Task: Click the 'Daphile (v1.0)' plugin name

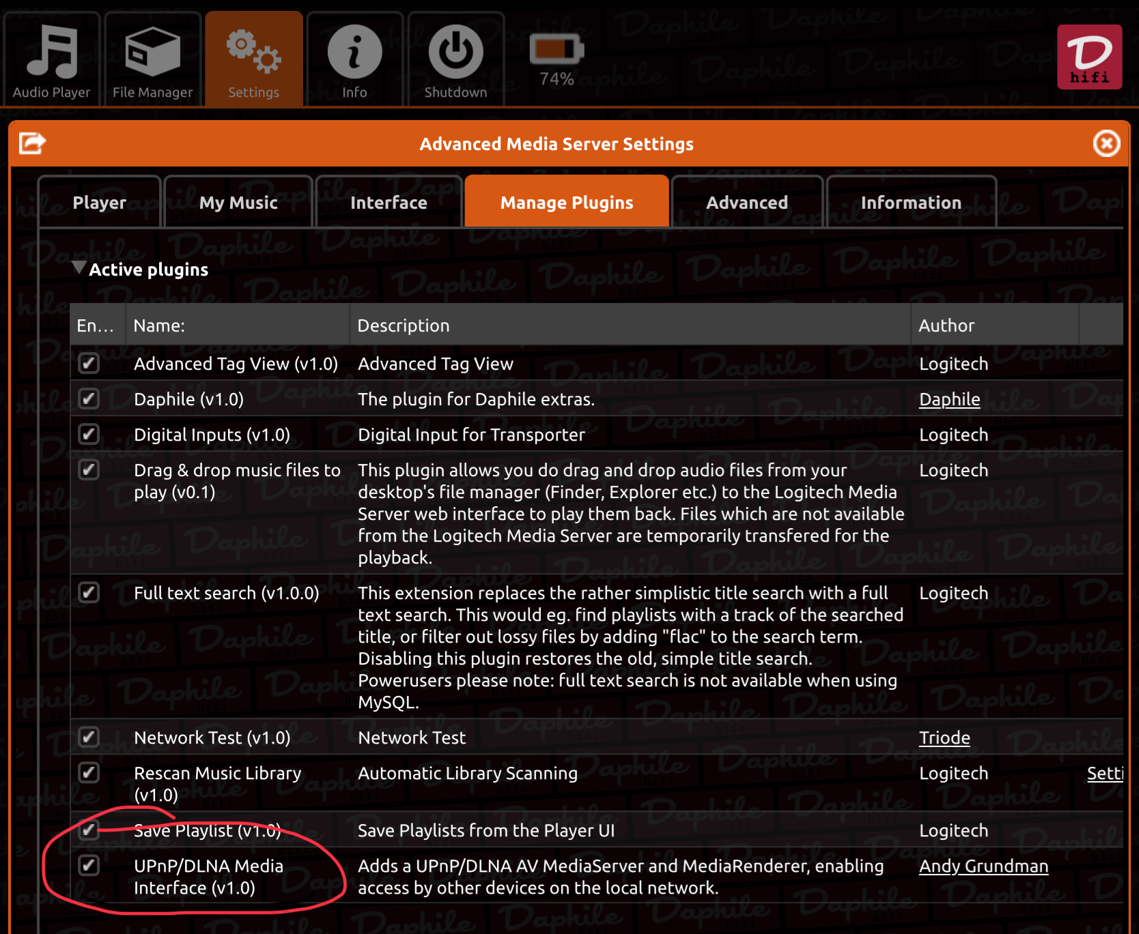Action: coord(188,399)
